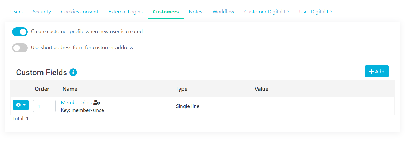This screenshot has width=405, height=149.
Task: Go to Cookies consent tab
Action: pos(80,12)
